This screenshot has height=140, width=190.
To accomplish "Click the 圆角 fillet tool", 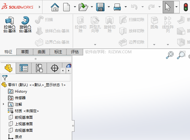I will [154, 23].
